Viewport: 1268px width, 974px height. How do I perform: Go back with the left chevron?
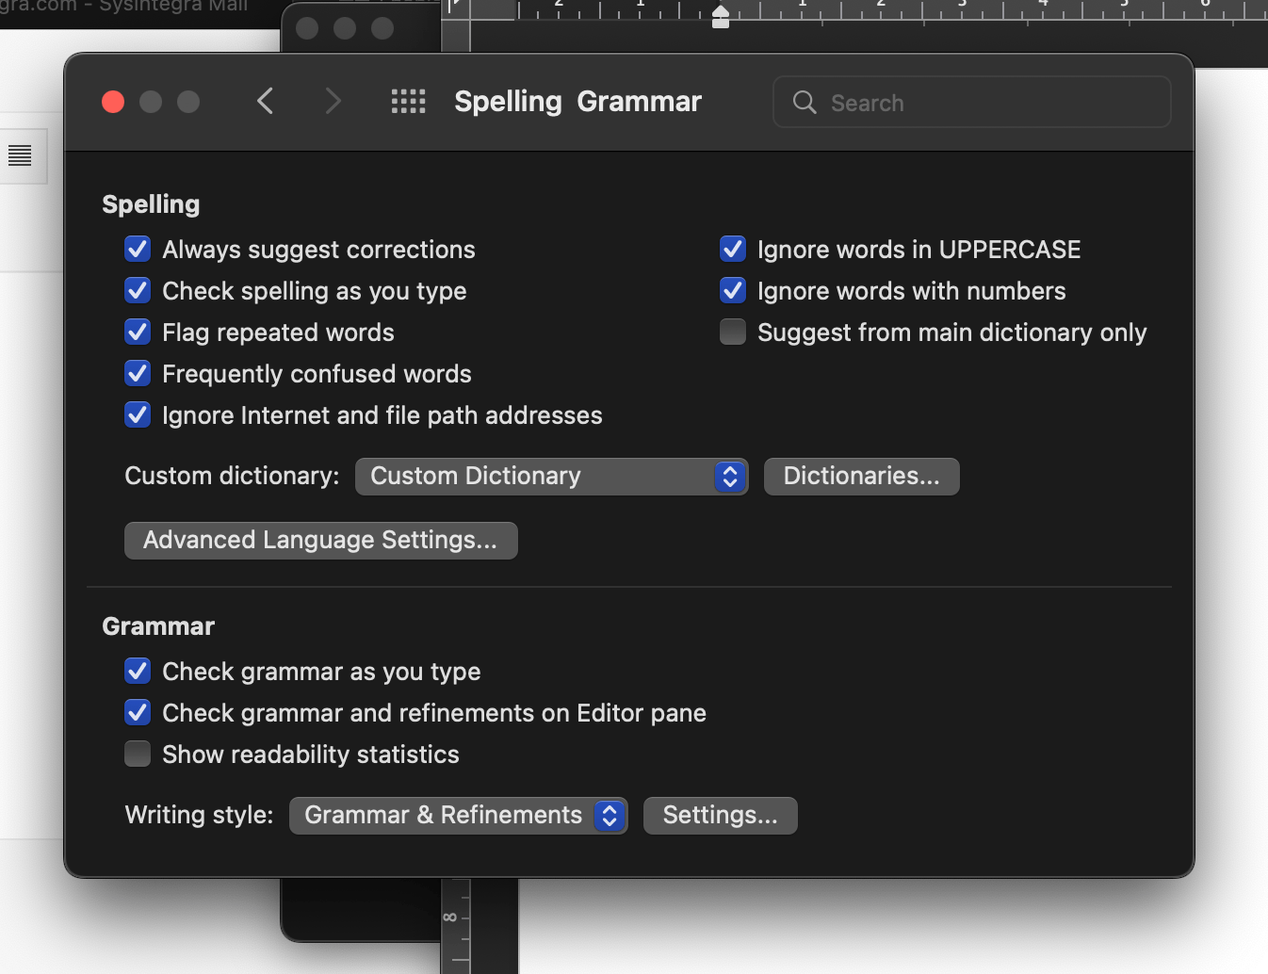266,101
